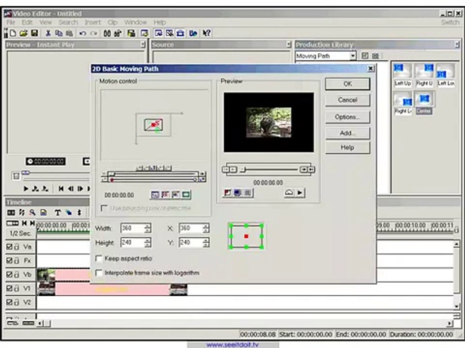The width and height of the screenshot is (465, 348).
Task: Click the red center point of anchor box
Action: 246,236
